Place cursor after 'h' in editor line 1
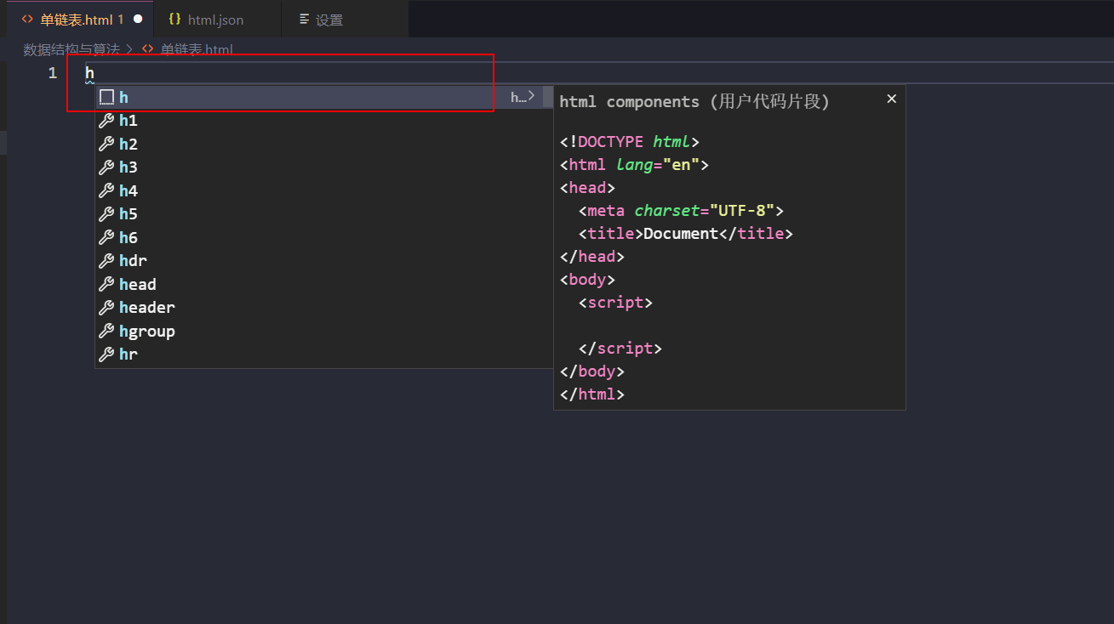 pyautogui.click(x=95, y=73)
